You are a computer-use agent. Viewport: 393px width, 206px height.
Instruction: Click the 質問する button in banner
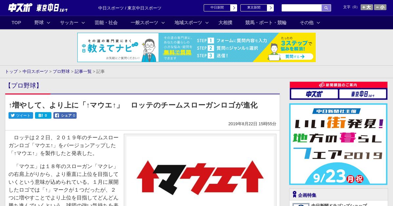click(294, 57)
